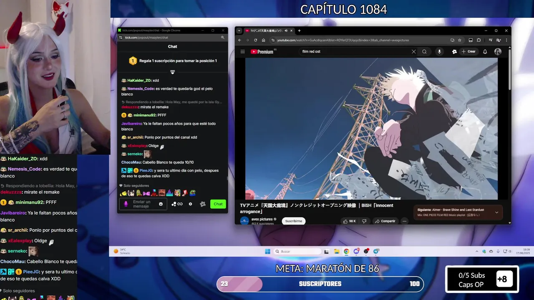Open emoji picker in Kick chat
Image resolution: width=534 pixels, height=300 pixels.
pos(161,204)
